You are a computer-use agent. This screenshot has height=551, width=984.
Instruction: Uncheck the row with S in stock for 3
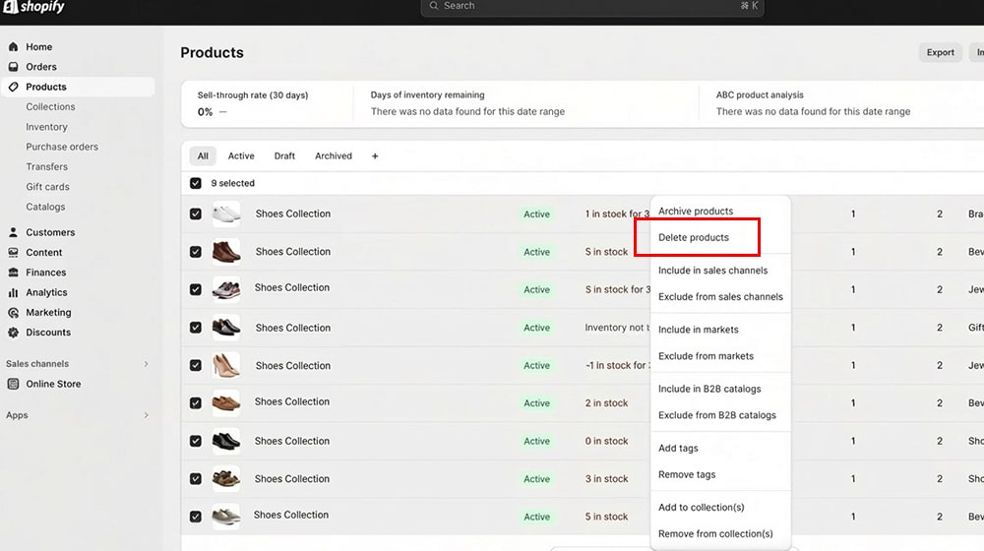coord(196,289)
